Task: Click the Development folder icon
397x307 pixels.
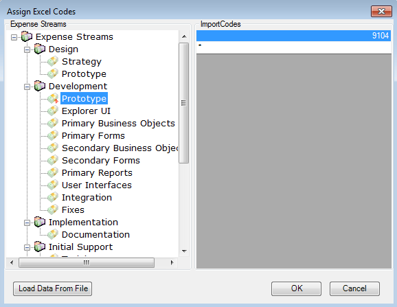Action: coord(40,86)
